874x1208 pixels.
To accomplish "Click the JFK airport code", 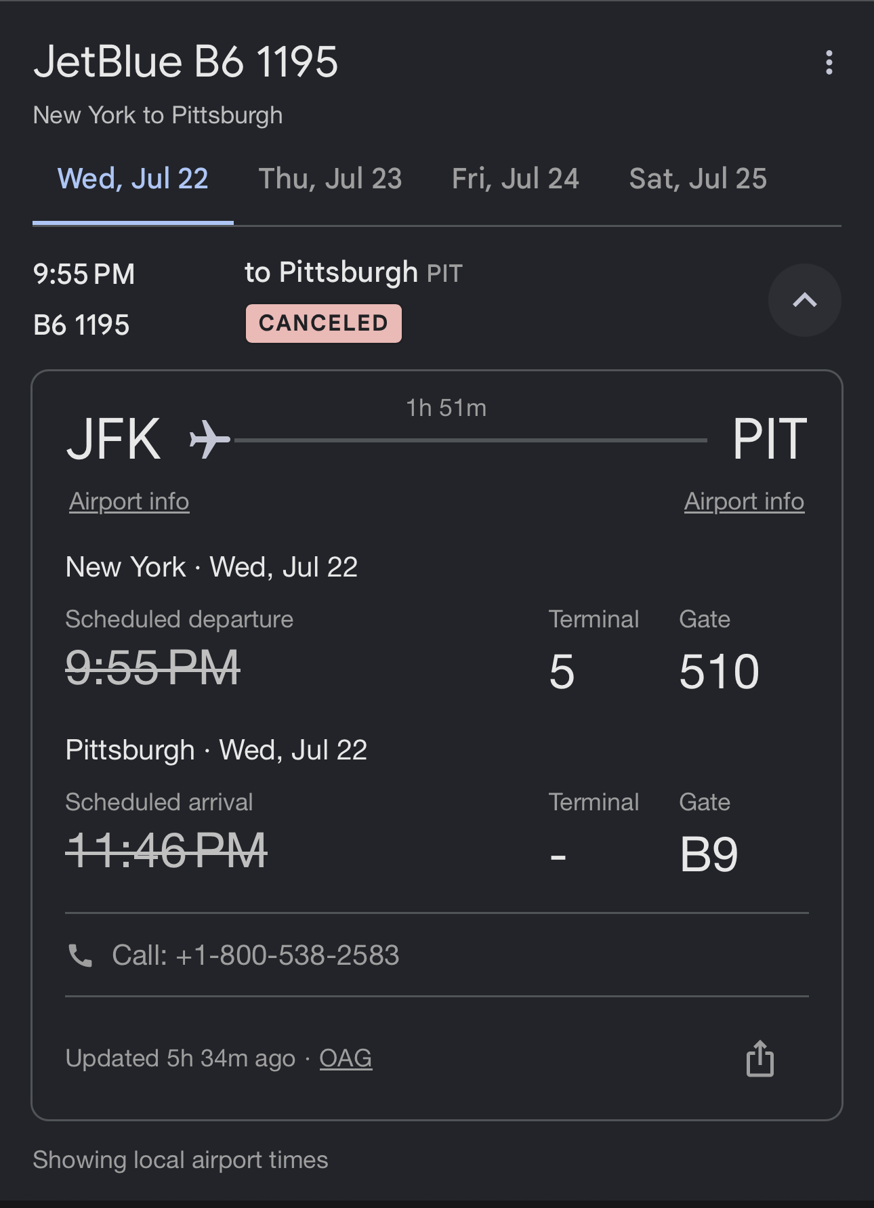I will pos(114,439).
